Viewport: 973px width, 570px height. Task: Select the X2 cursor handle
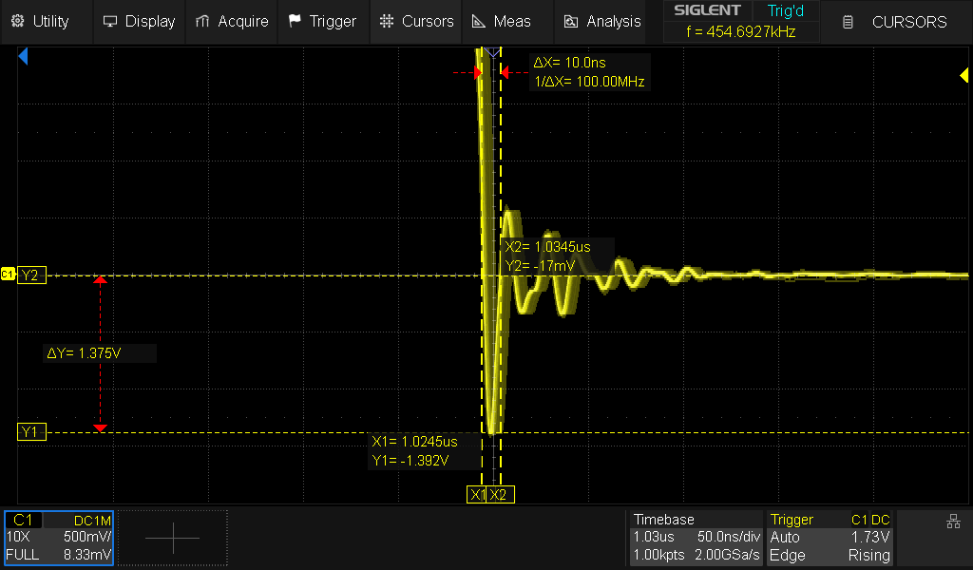tap(501, 495)
